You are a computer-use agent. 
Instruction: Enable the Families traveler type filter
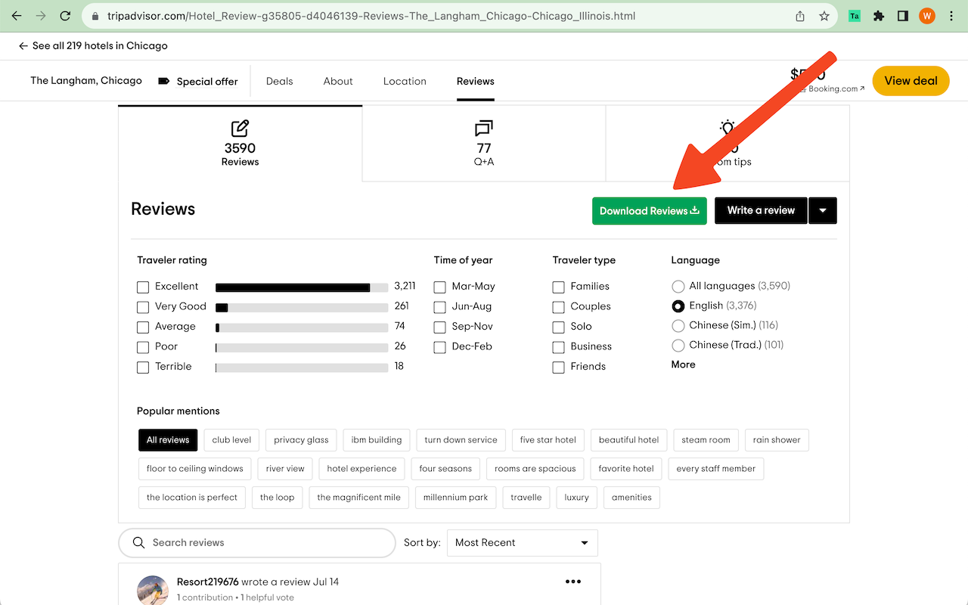tap(559, 287)
